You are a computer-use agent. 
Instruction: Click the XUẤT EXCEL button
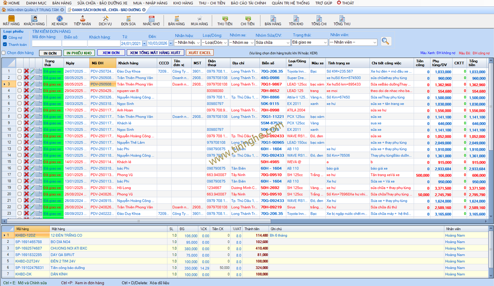pos(199,53)
